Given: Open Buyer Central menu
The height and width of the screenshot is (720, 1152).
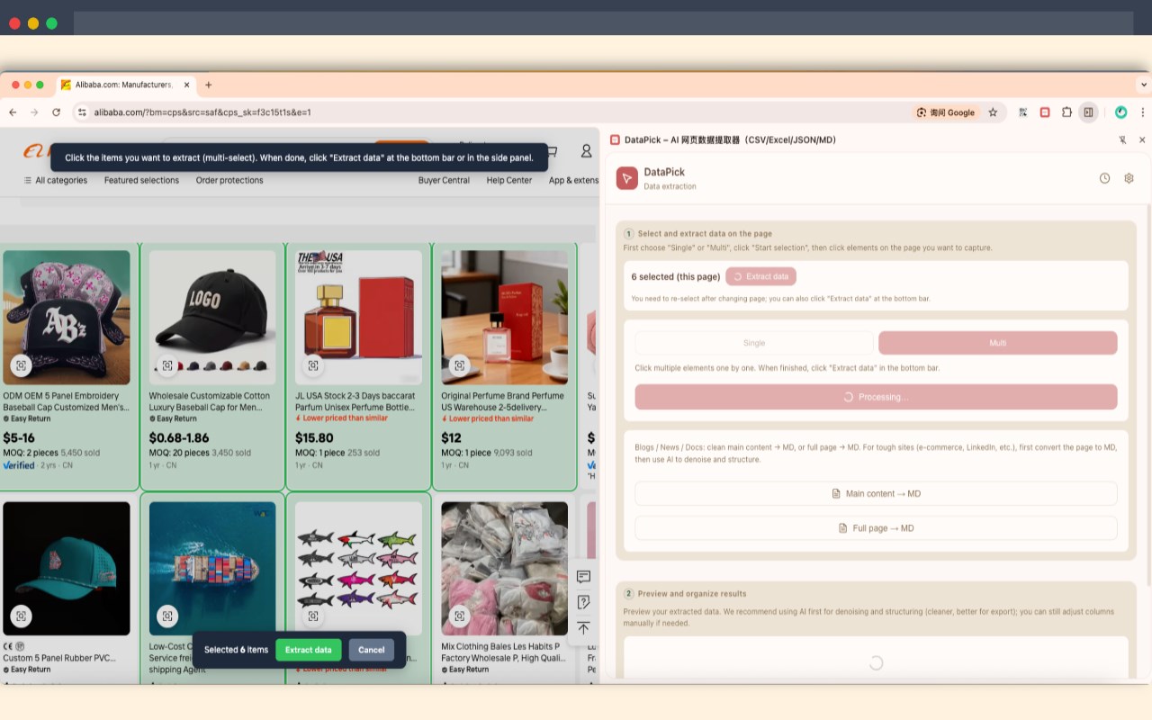Looking at the screenshot, I should (x=444, y=180).
